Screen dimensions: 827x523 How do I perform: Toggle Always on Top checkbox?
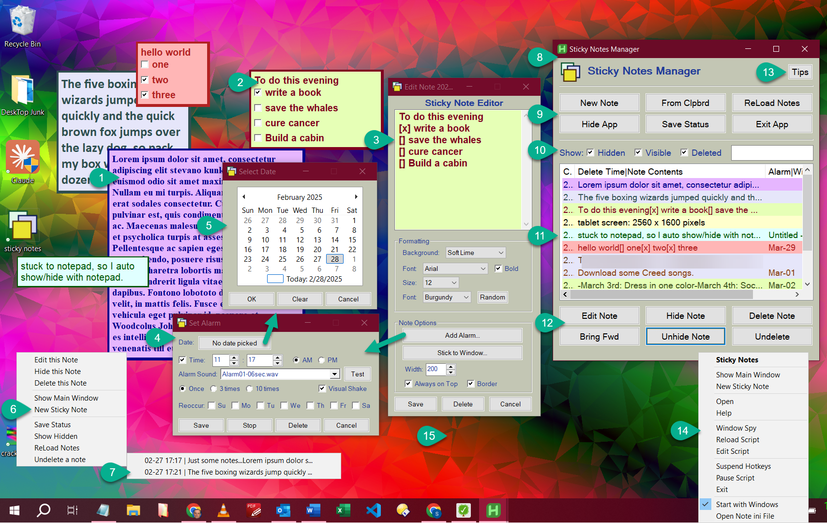pyautogui.click(x=408, y=384)
